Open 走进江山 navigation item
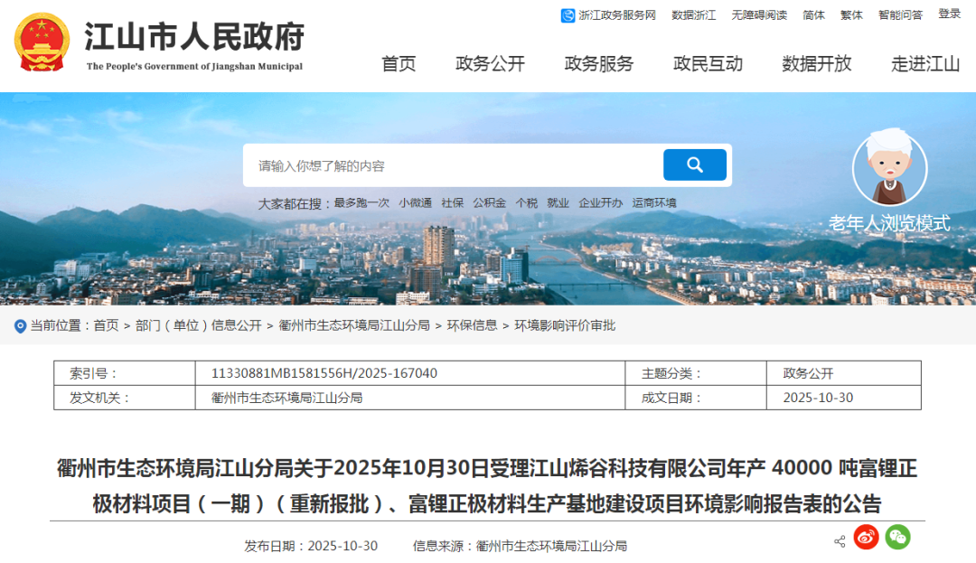 coord(925,63)
